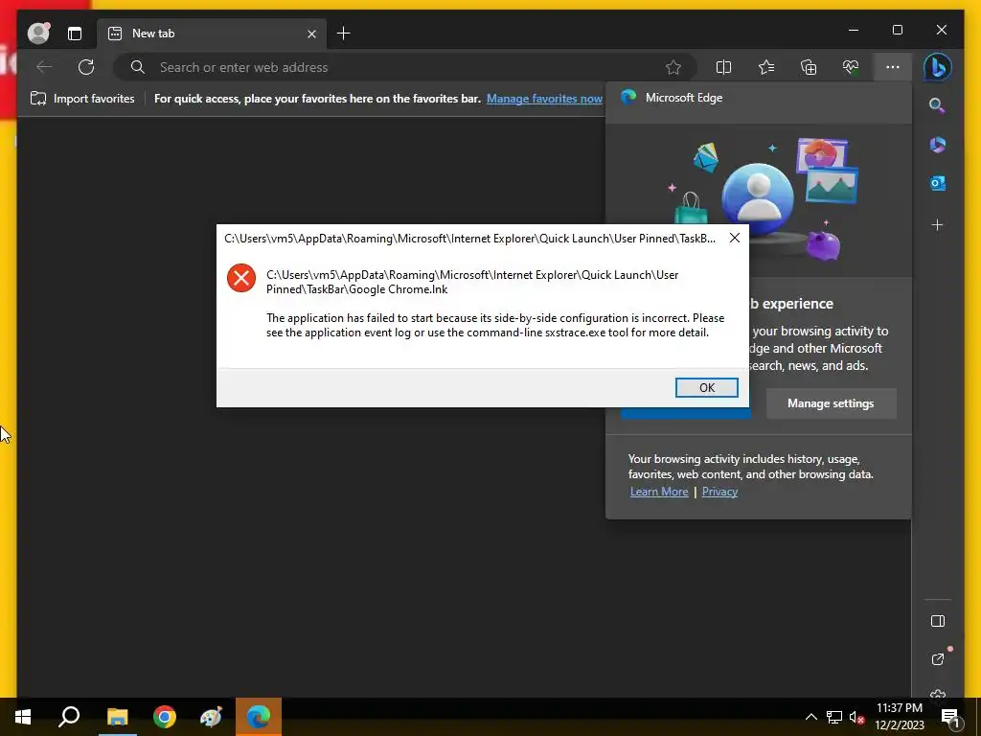The width and height of the screenshot is (981, 736).
Task: Open the Edge profile avatar
Action: [38, 34]
